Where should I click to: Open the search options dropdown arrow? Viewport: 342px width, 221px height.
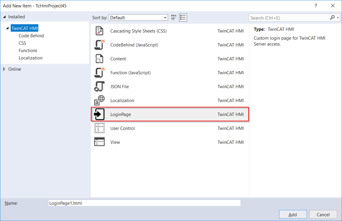(338, 17)
